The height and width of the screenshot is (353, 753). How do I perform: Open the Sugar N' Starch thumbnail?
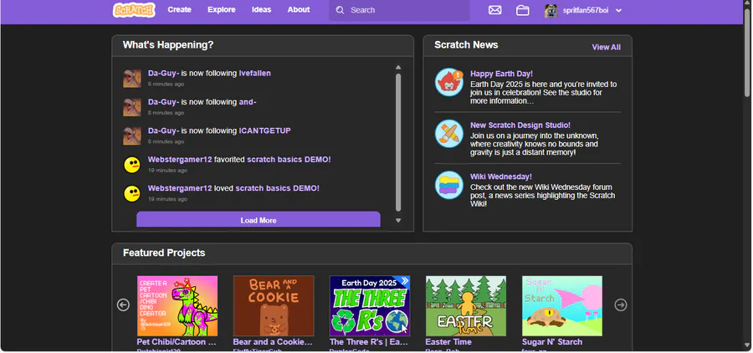click(x=562, y=306)
